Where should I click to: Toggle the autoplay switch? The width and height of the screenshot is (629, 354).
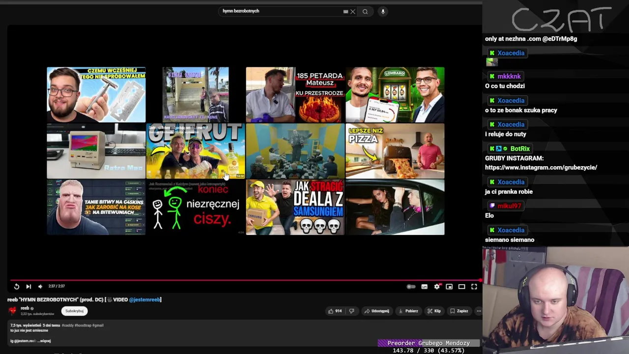coord(411,287)
